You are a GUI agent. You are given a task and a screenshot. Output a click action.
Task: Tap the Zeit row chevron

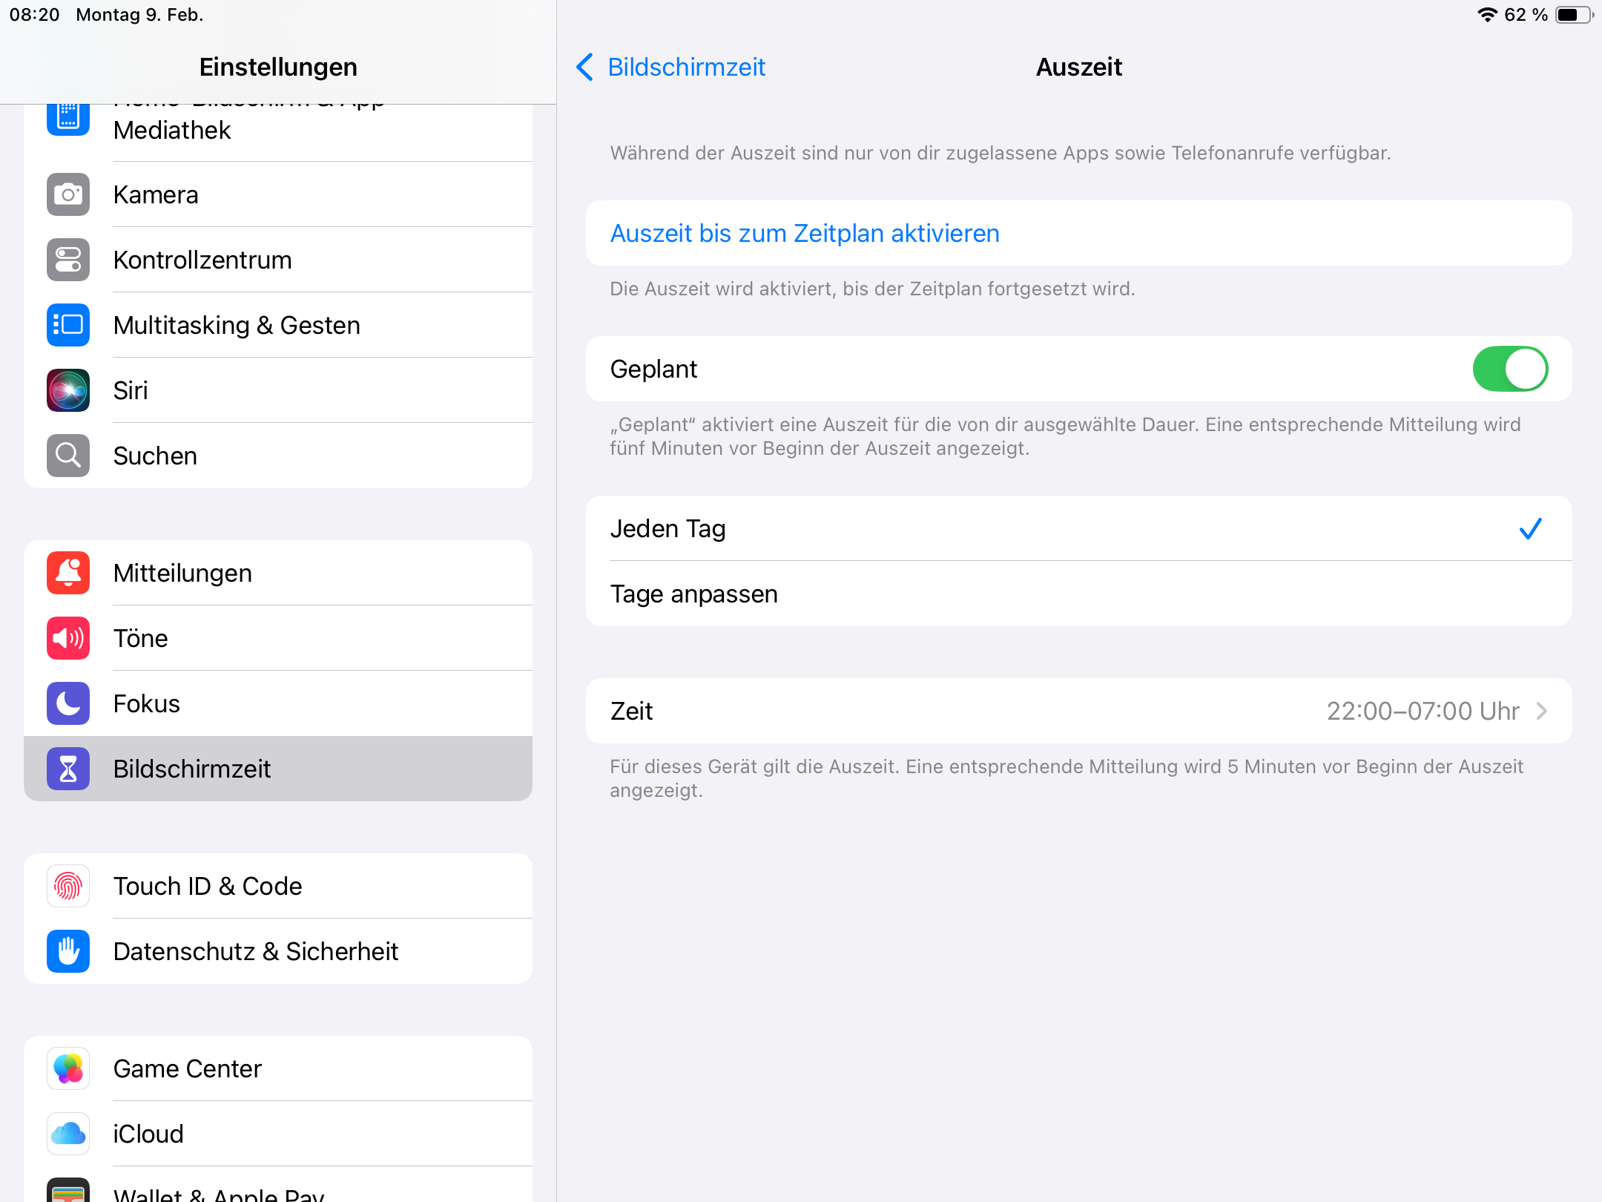point(1542,711)
